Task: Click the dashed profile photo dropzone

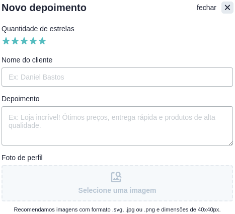Action: point(117,183)
